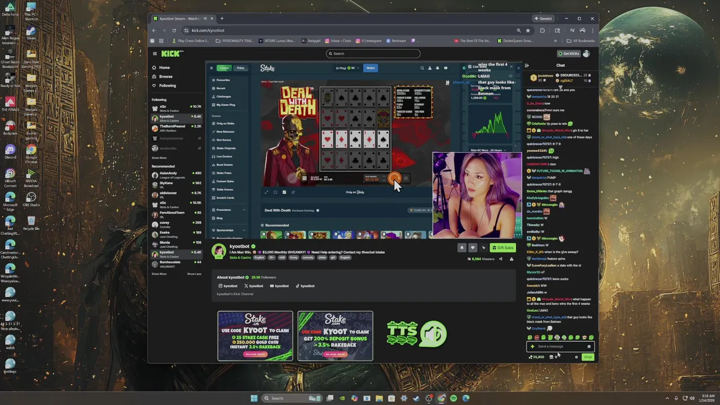This screenshot has height=405, width=720.
Task: Open the Chrome apps grid in bookmarks bar
Action: coord(161,40)
